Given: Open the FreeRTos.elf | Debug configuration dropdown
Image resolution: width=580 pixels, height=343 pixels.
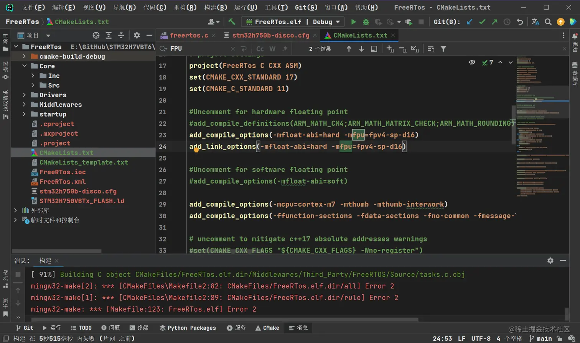Looking at the screenshot, I should point(293,22).
